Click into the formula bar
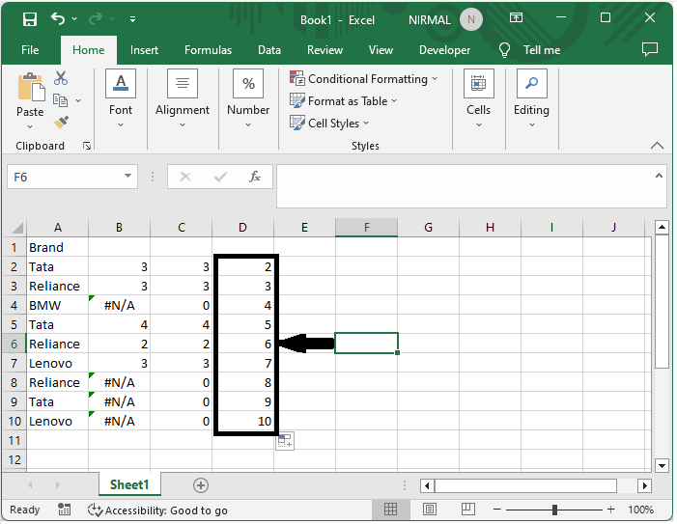The height and width of the screenshot is (524, 677). pos(465,186)
